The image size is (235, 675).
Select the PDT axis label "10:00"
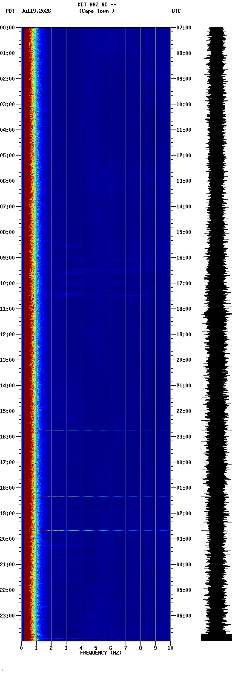coord(7,283)
